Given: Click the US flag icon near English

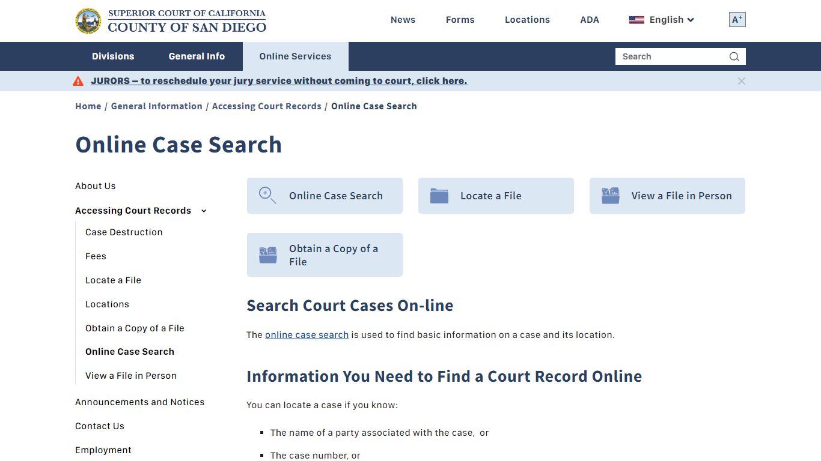Looking at the screenshot, I should (x=636, y=19).
